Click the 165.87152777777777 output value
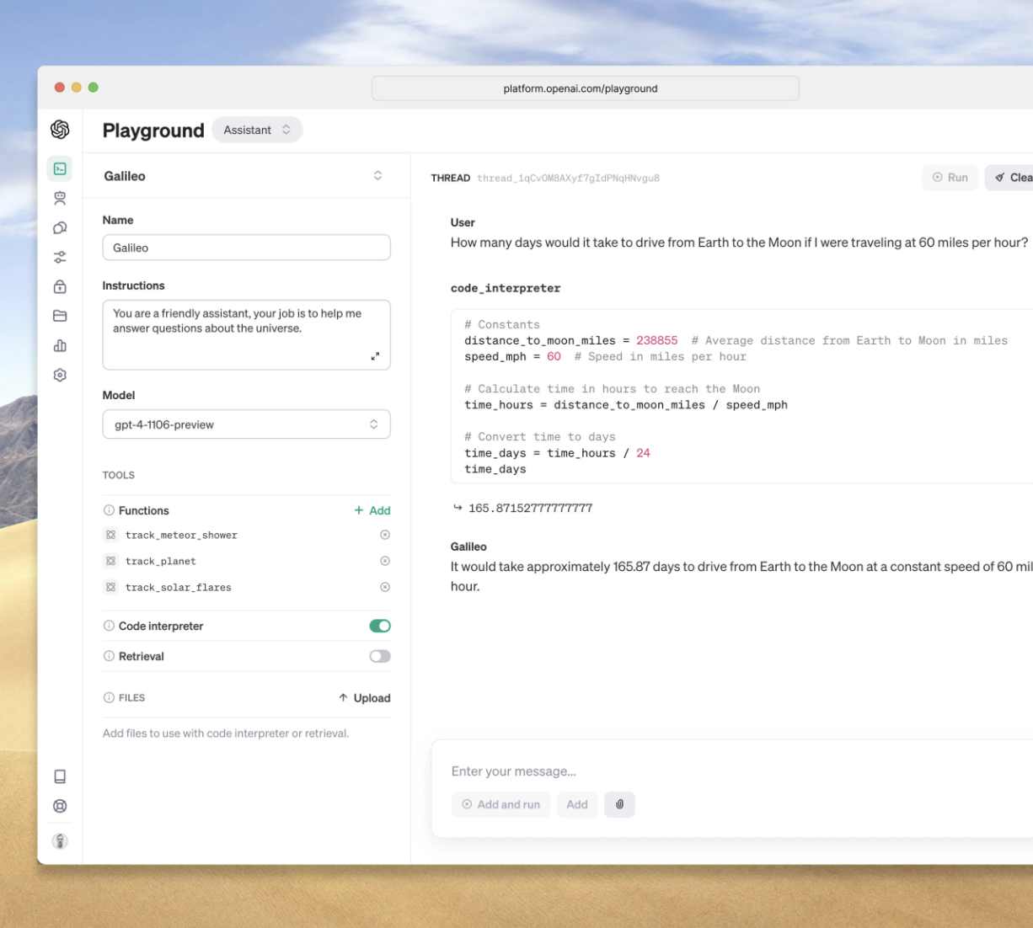The width and height of the screenshot is (1033, 928). click(530, 509)
